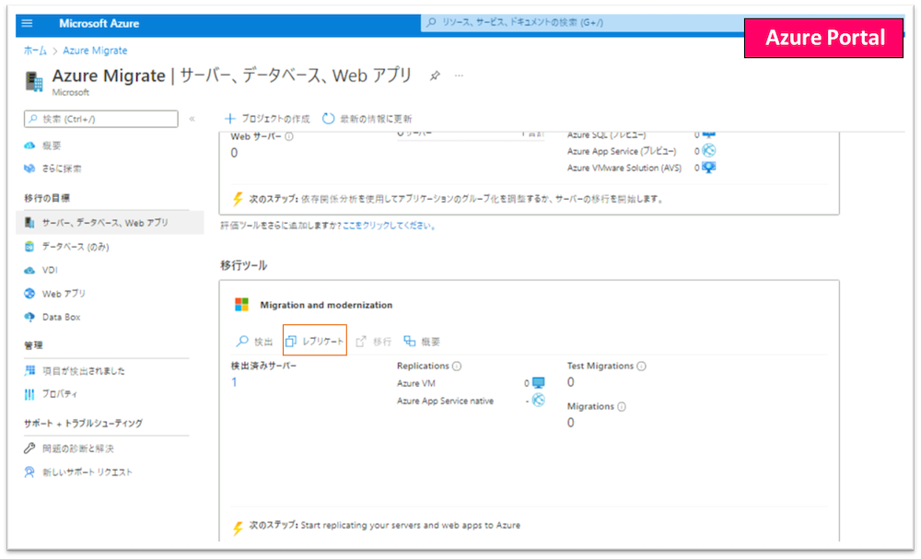Click the Test Migrations info icon
The height and width of the screenshot is (559, 921).
coord(641,366)
